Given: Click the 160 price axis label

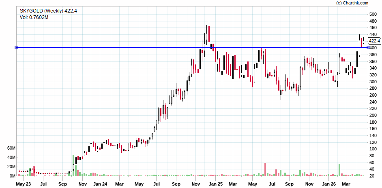Looking at the screenshot, I should 373,129.
